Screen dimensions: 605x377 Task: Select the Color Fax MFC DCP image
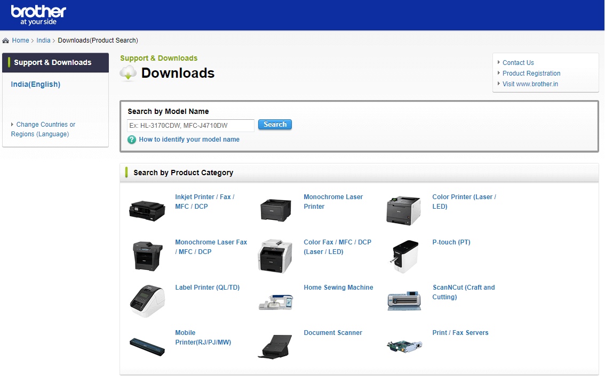[275, 256]
